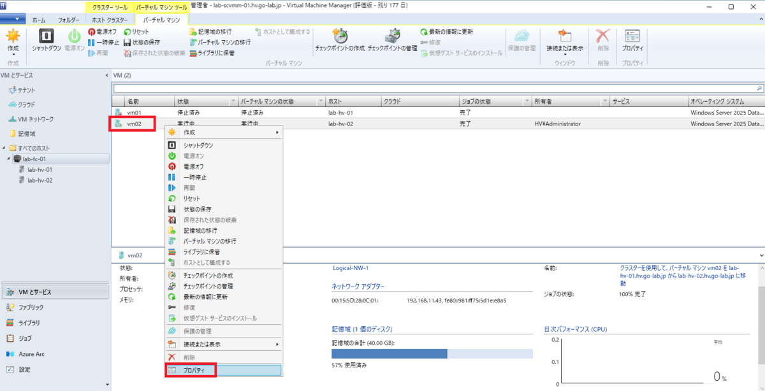
Task: Click in the VM search field
Action: click(x=433, y=89)
